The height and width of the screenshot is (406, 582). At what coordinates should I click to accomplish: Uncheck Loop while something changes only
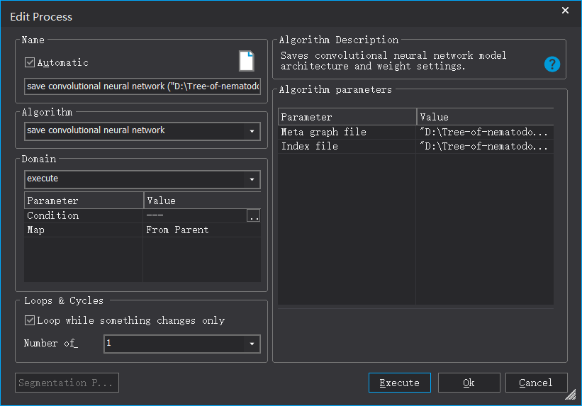30,320
